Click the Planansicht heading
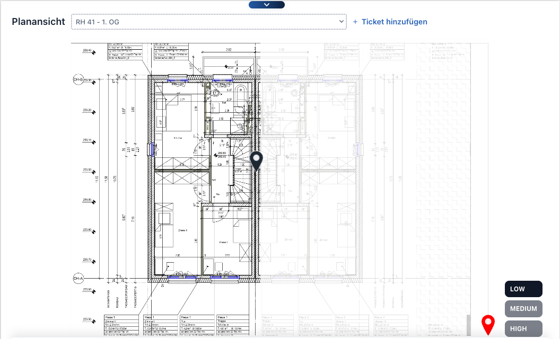The image size is (560, 339). point(39,22)
